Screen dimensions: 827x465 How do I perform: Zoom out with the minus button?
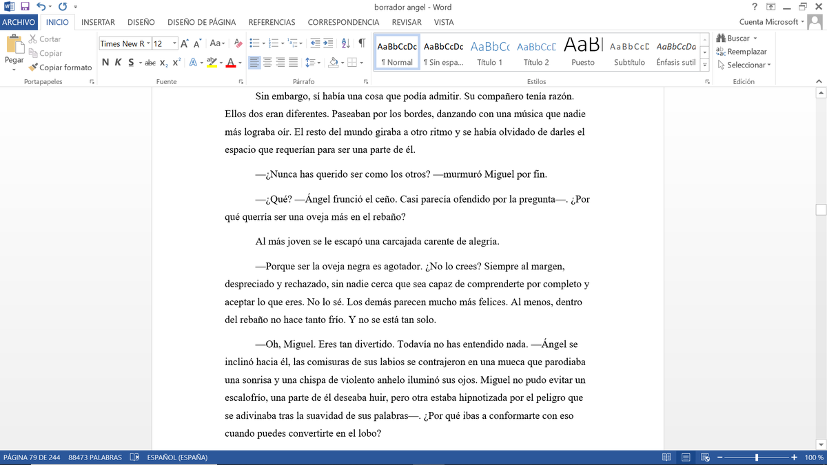coord(719,457)
